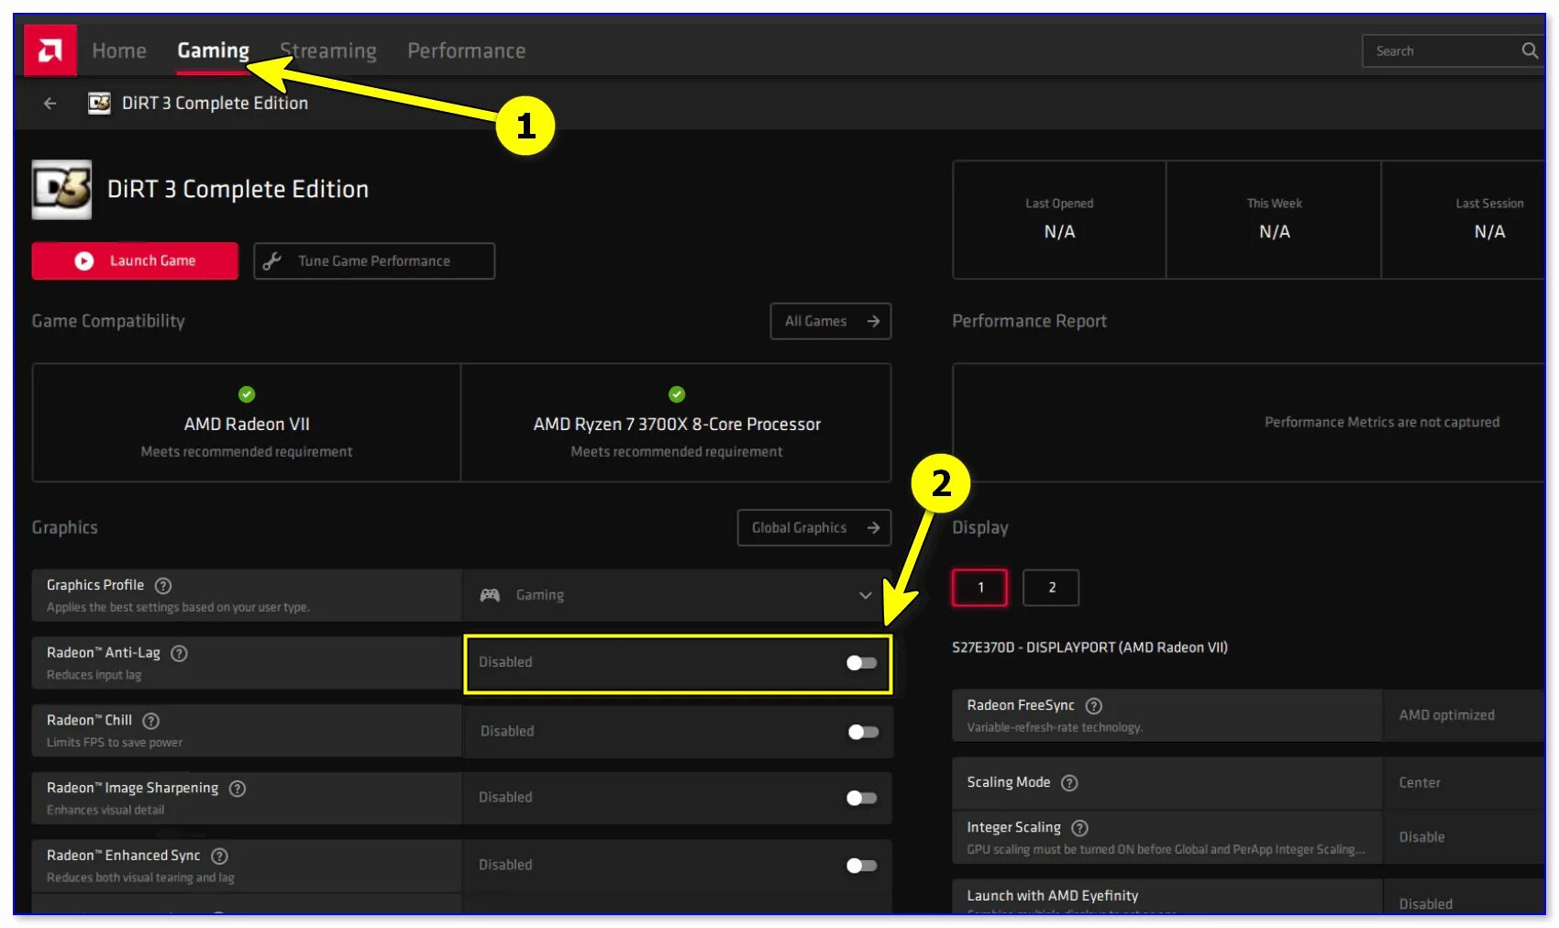
Task: Open help for Radeon FreeSync
Action: 1094,706
